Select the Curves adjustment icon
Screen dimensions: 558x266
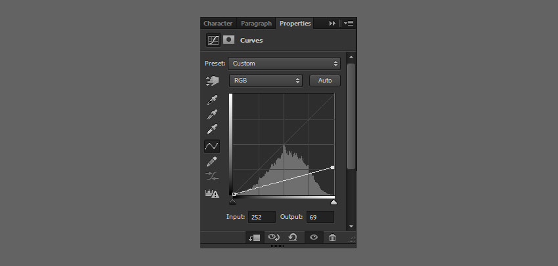pos(213,40)
